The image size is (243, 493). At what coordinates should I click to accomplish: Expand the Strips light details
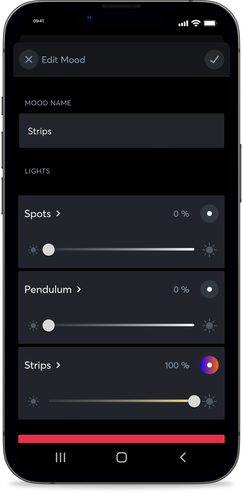(x=42, y=365)
